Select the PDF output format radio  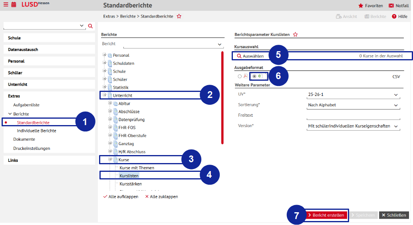coord(240,76)
